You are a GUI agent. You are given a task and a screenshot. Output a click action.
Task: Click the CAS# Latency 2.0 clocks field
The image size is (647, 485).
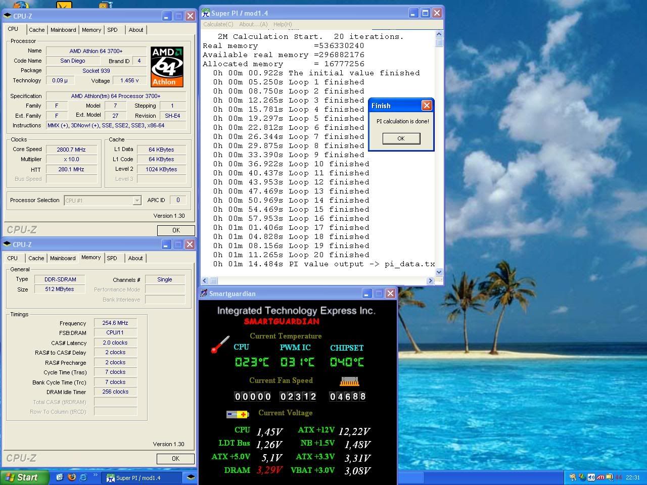[x=115, y=343]
